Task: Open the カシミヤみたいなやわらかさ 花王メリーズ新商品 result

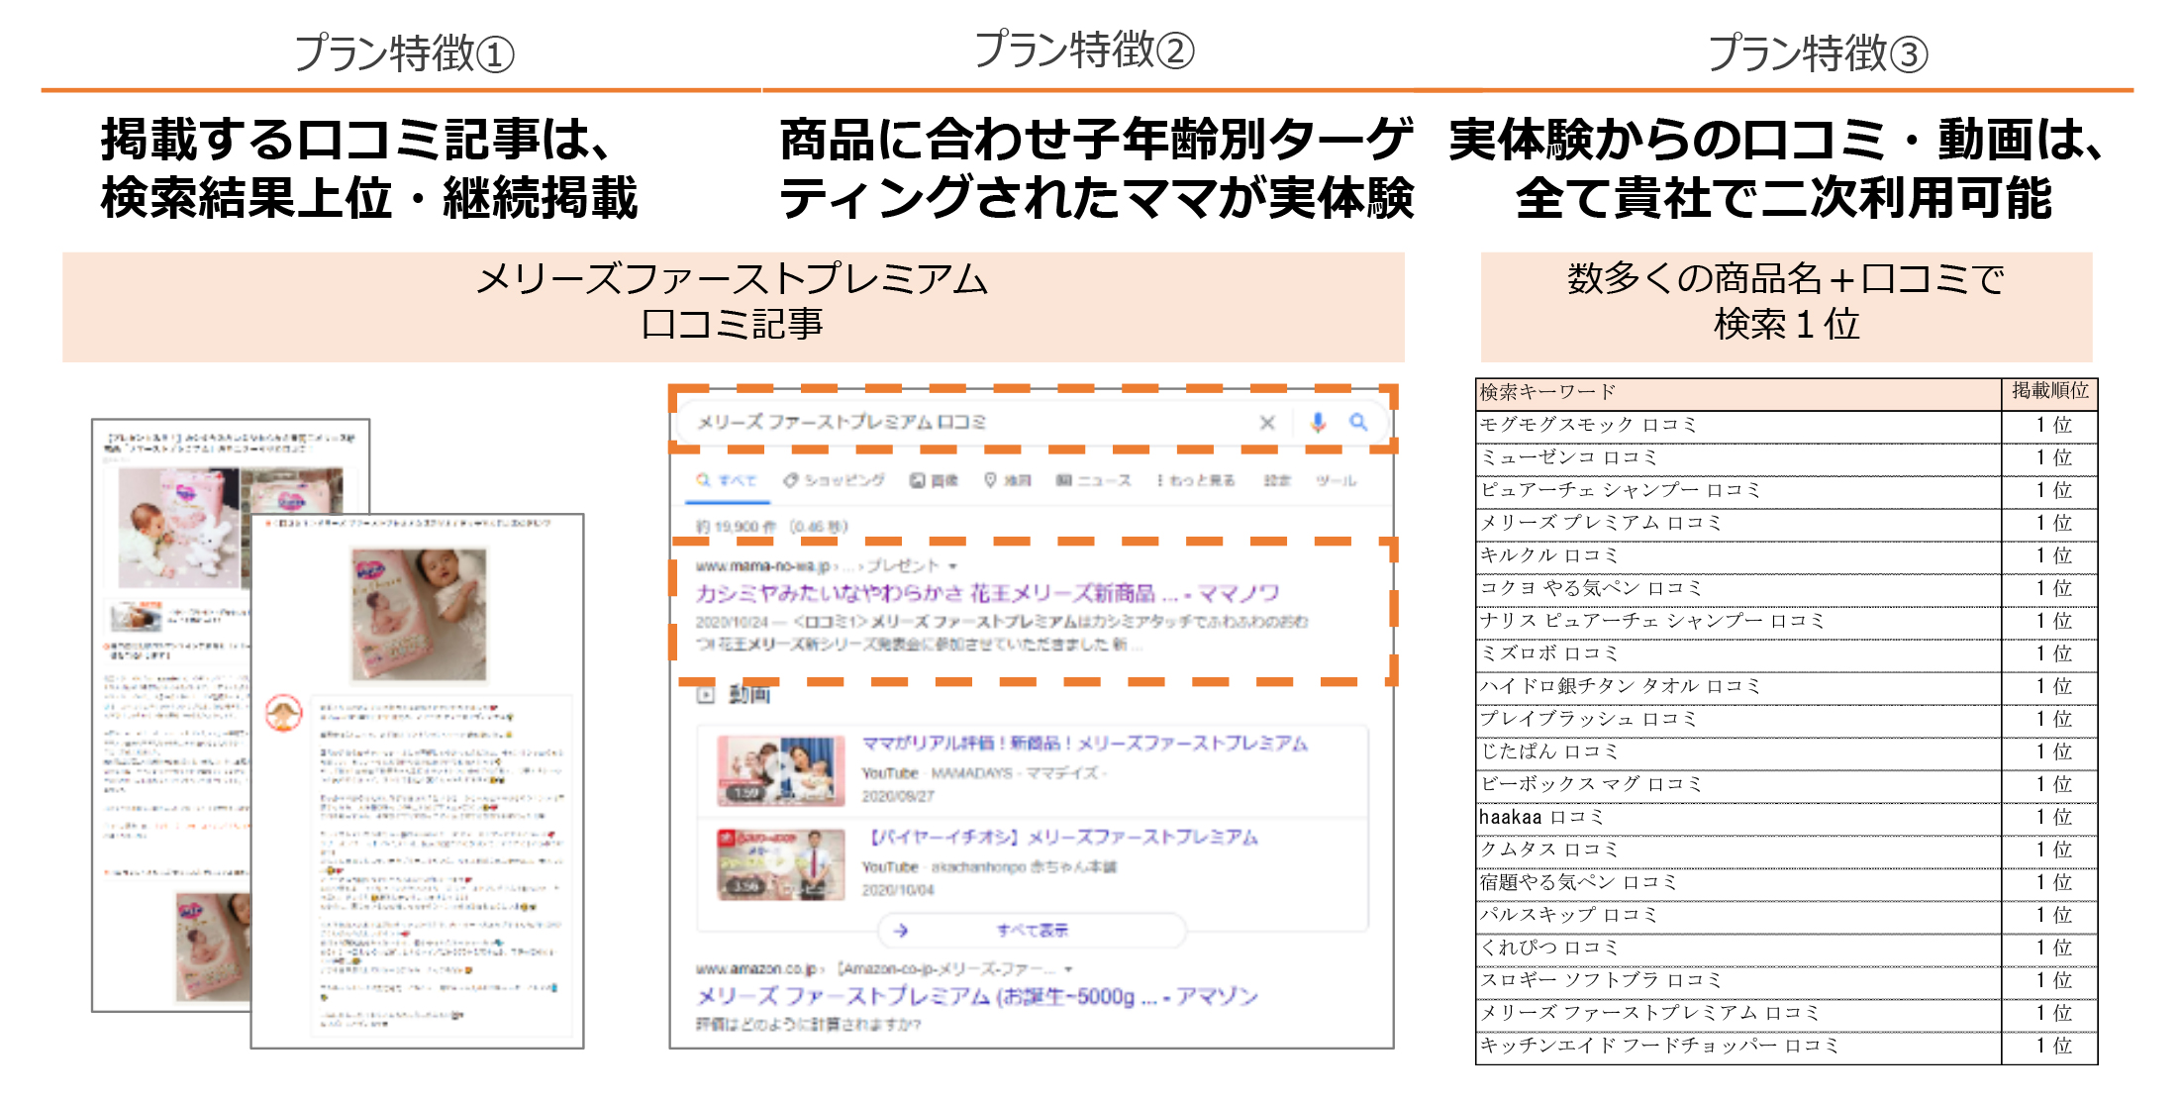Action: [986, 593]
